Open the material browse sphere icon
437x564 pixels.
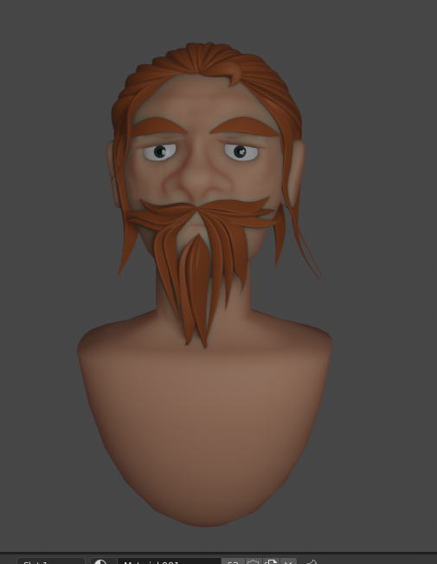click(103, 561)
